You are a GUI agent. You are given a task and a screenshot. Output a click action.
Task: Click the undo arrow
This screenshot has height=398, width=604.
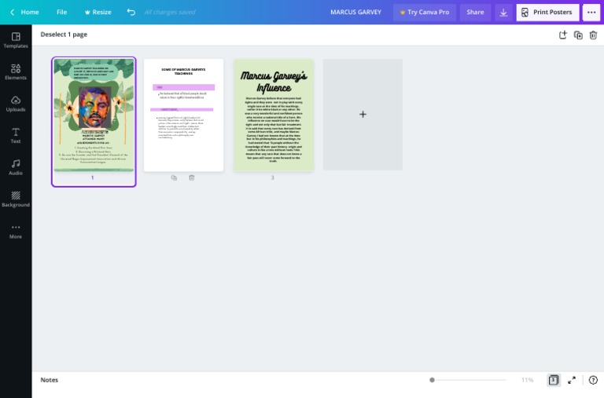[x=131, y=12]
